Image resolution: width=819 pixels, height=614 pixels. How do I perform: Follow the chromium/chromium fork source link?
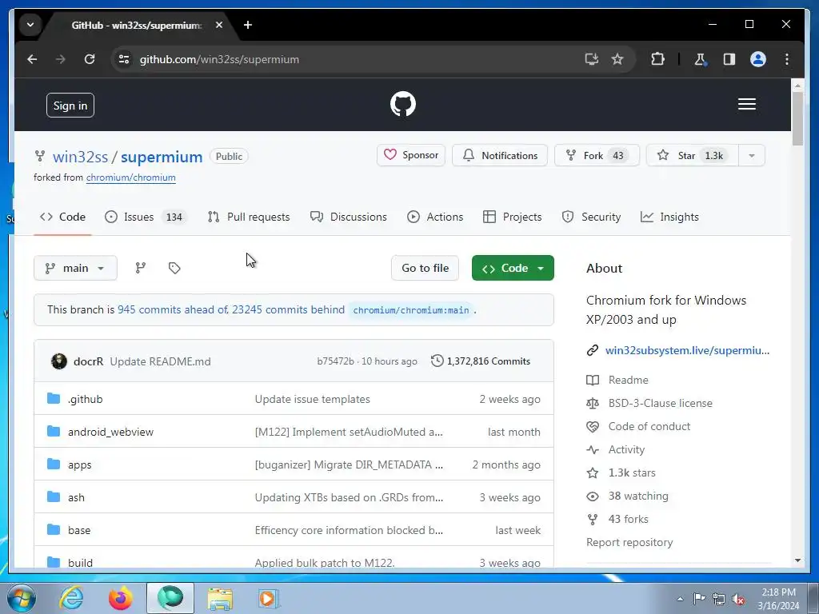coord(130,177)
